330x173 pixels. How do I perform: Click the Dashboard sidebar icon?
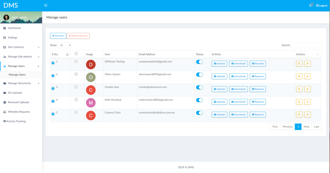[x=5, y=28]
